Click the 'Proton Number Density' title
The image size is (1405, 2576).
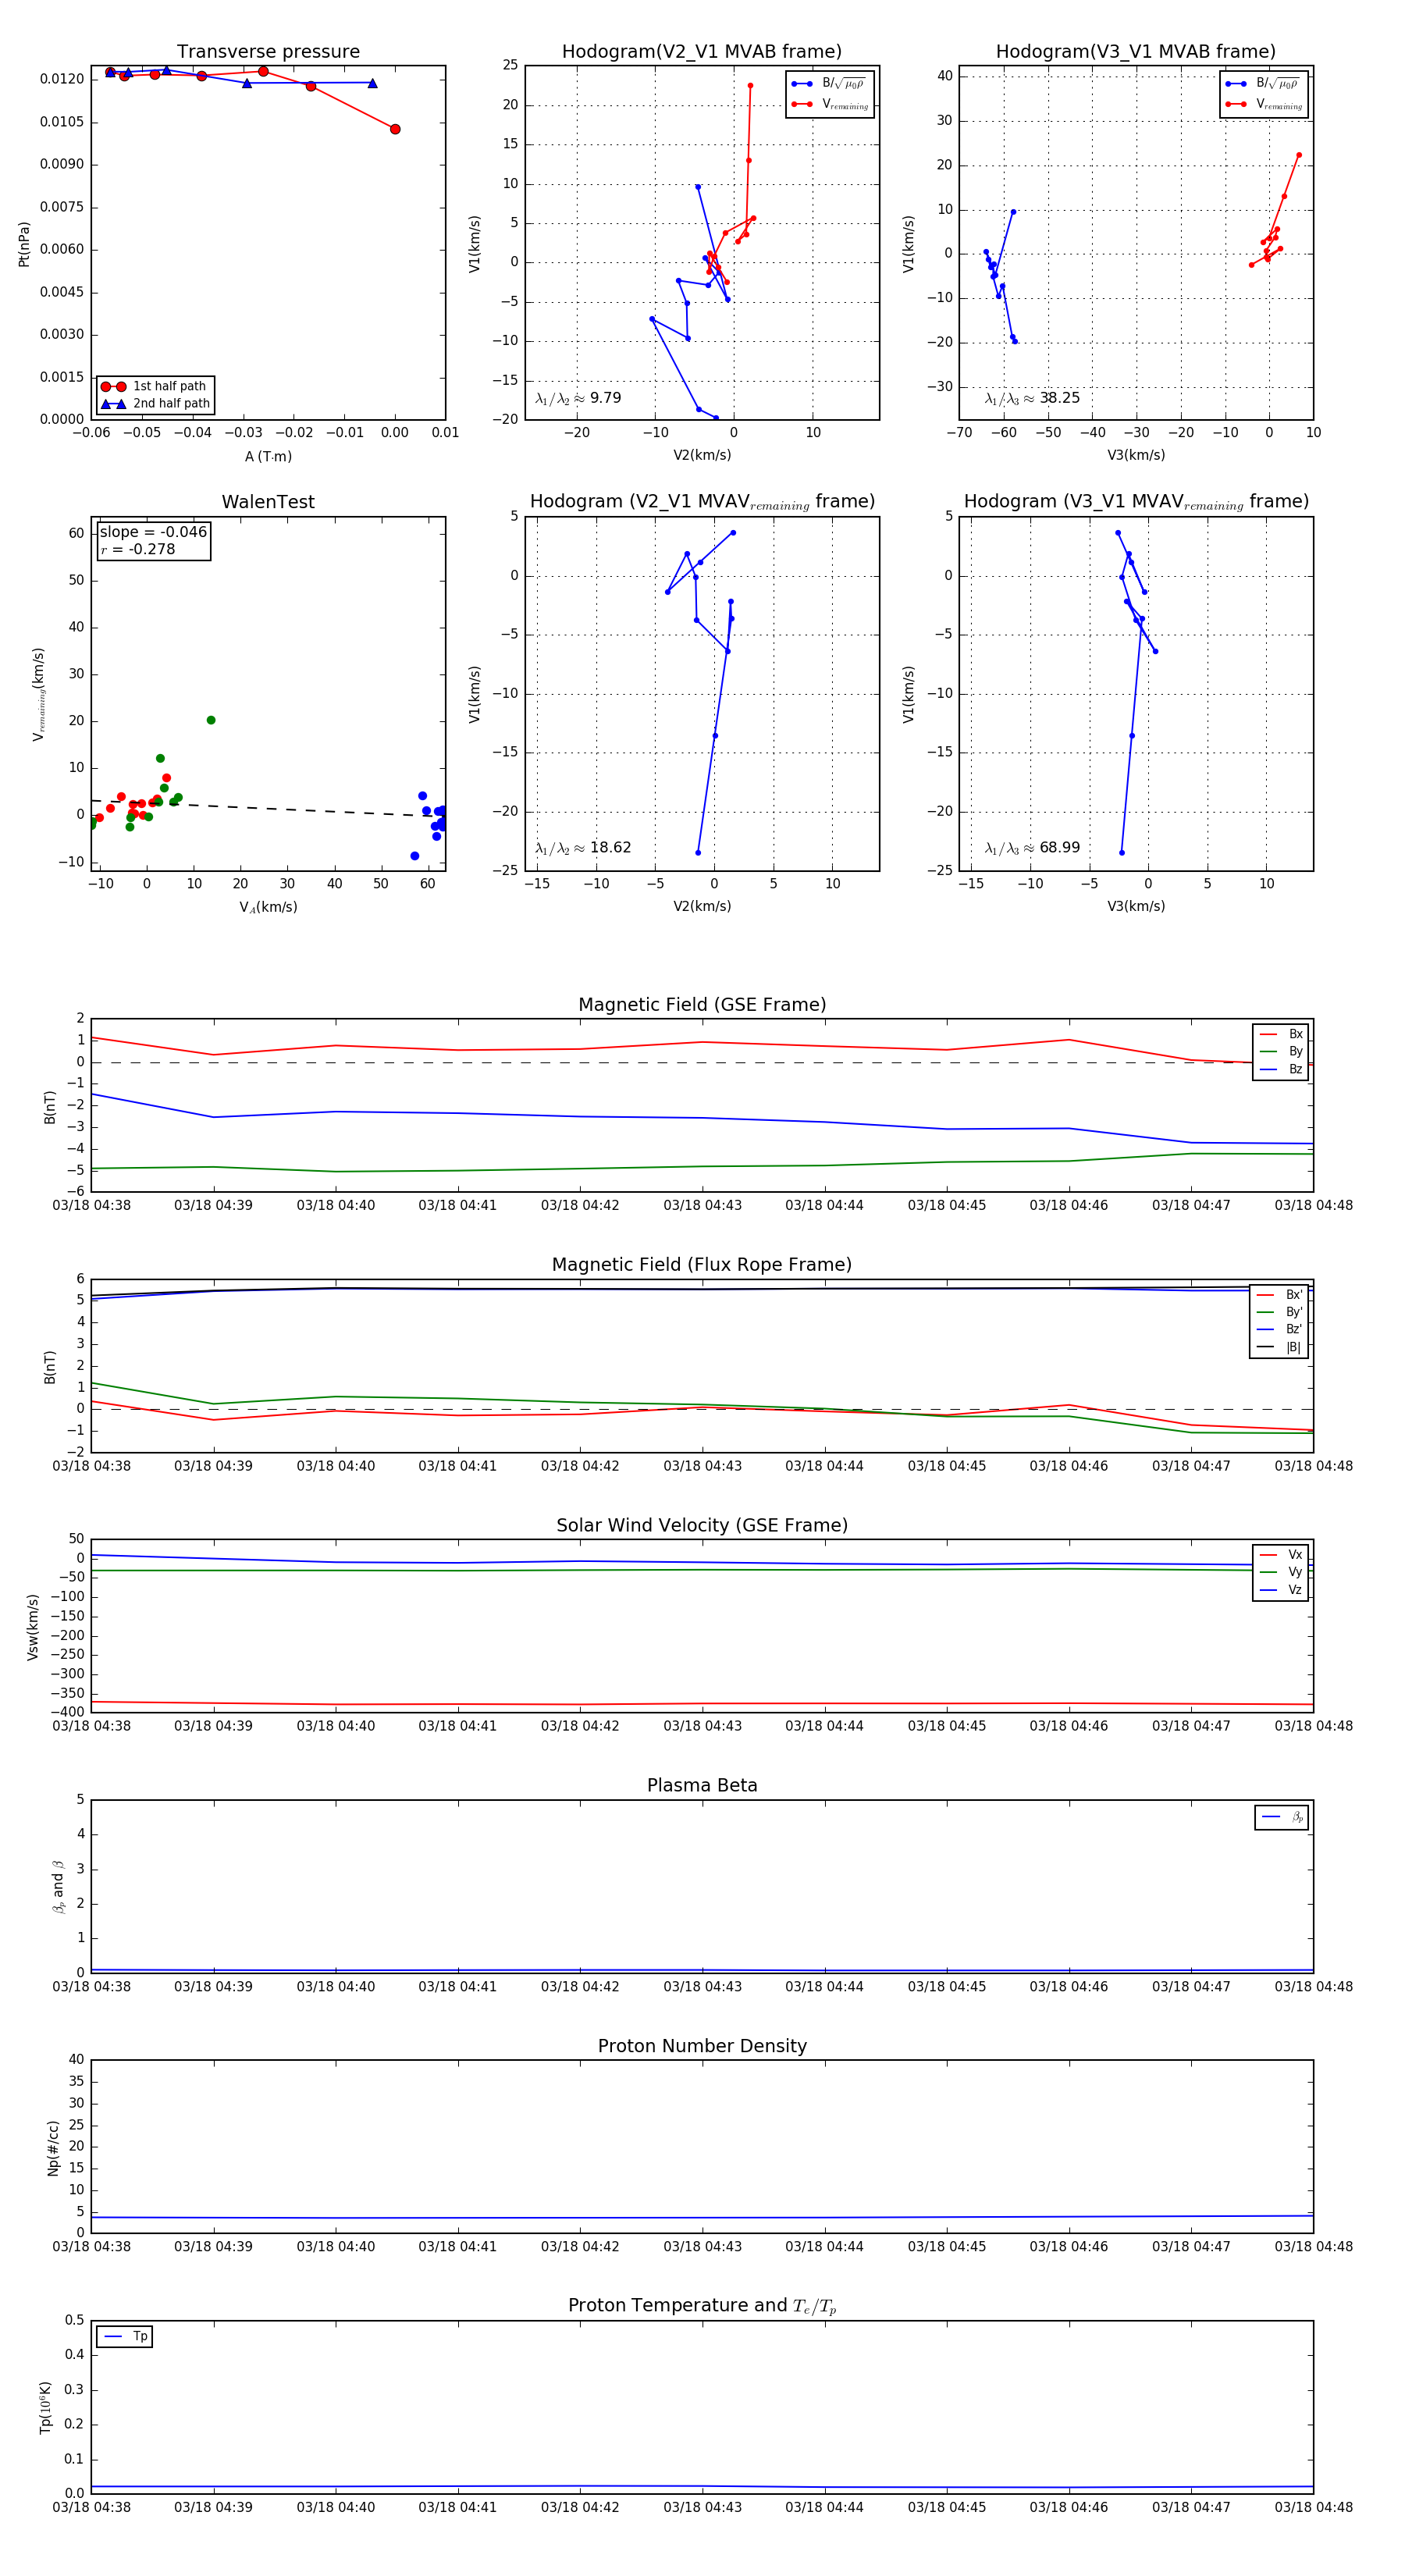(702, 2046)
